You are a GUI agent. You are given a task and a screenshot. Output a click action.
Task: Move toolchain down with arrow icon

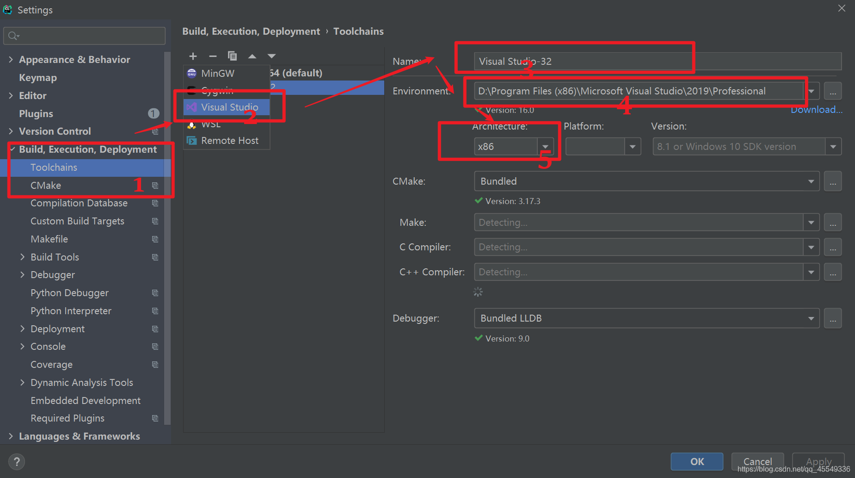point(271,56)
